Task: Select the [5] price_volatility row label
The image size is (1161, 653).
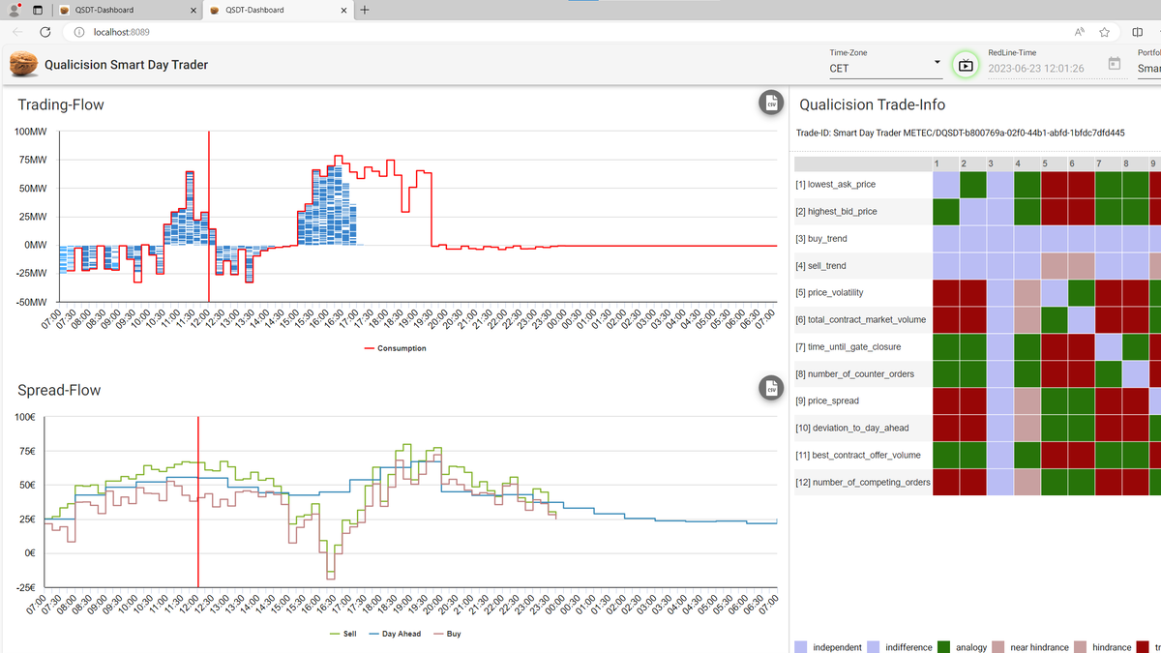Action: tap(829, 292)
